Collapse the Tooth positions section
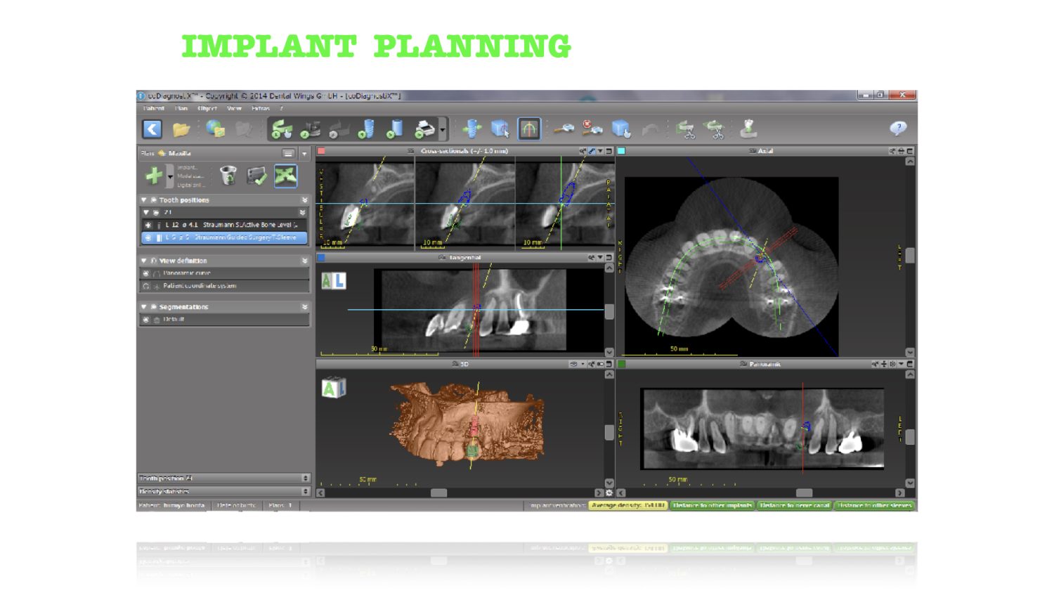The image size is (1054, 593). coord(144,200)
